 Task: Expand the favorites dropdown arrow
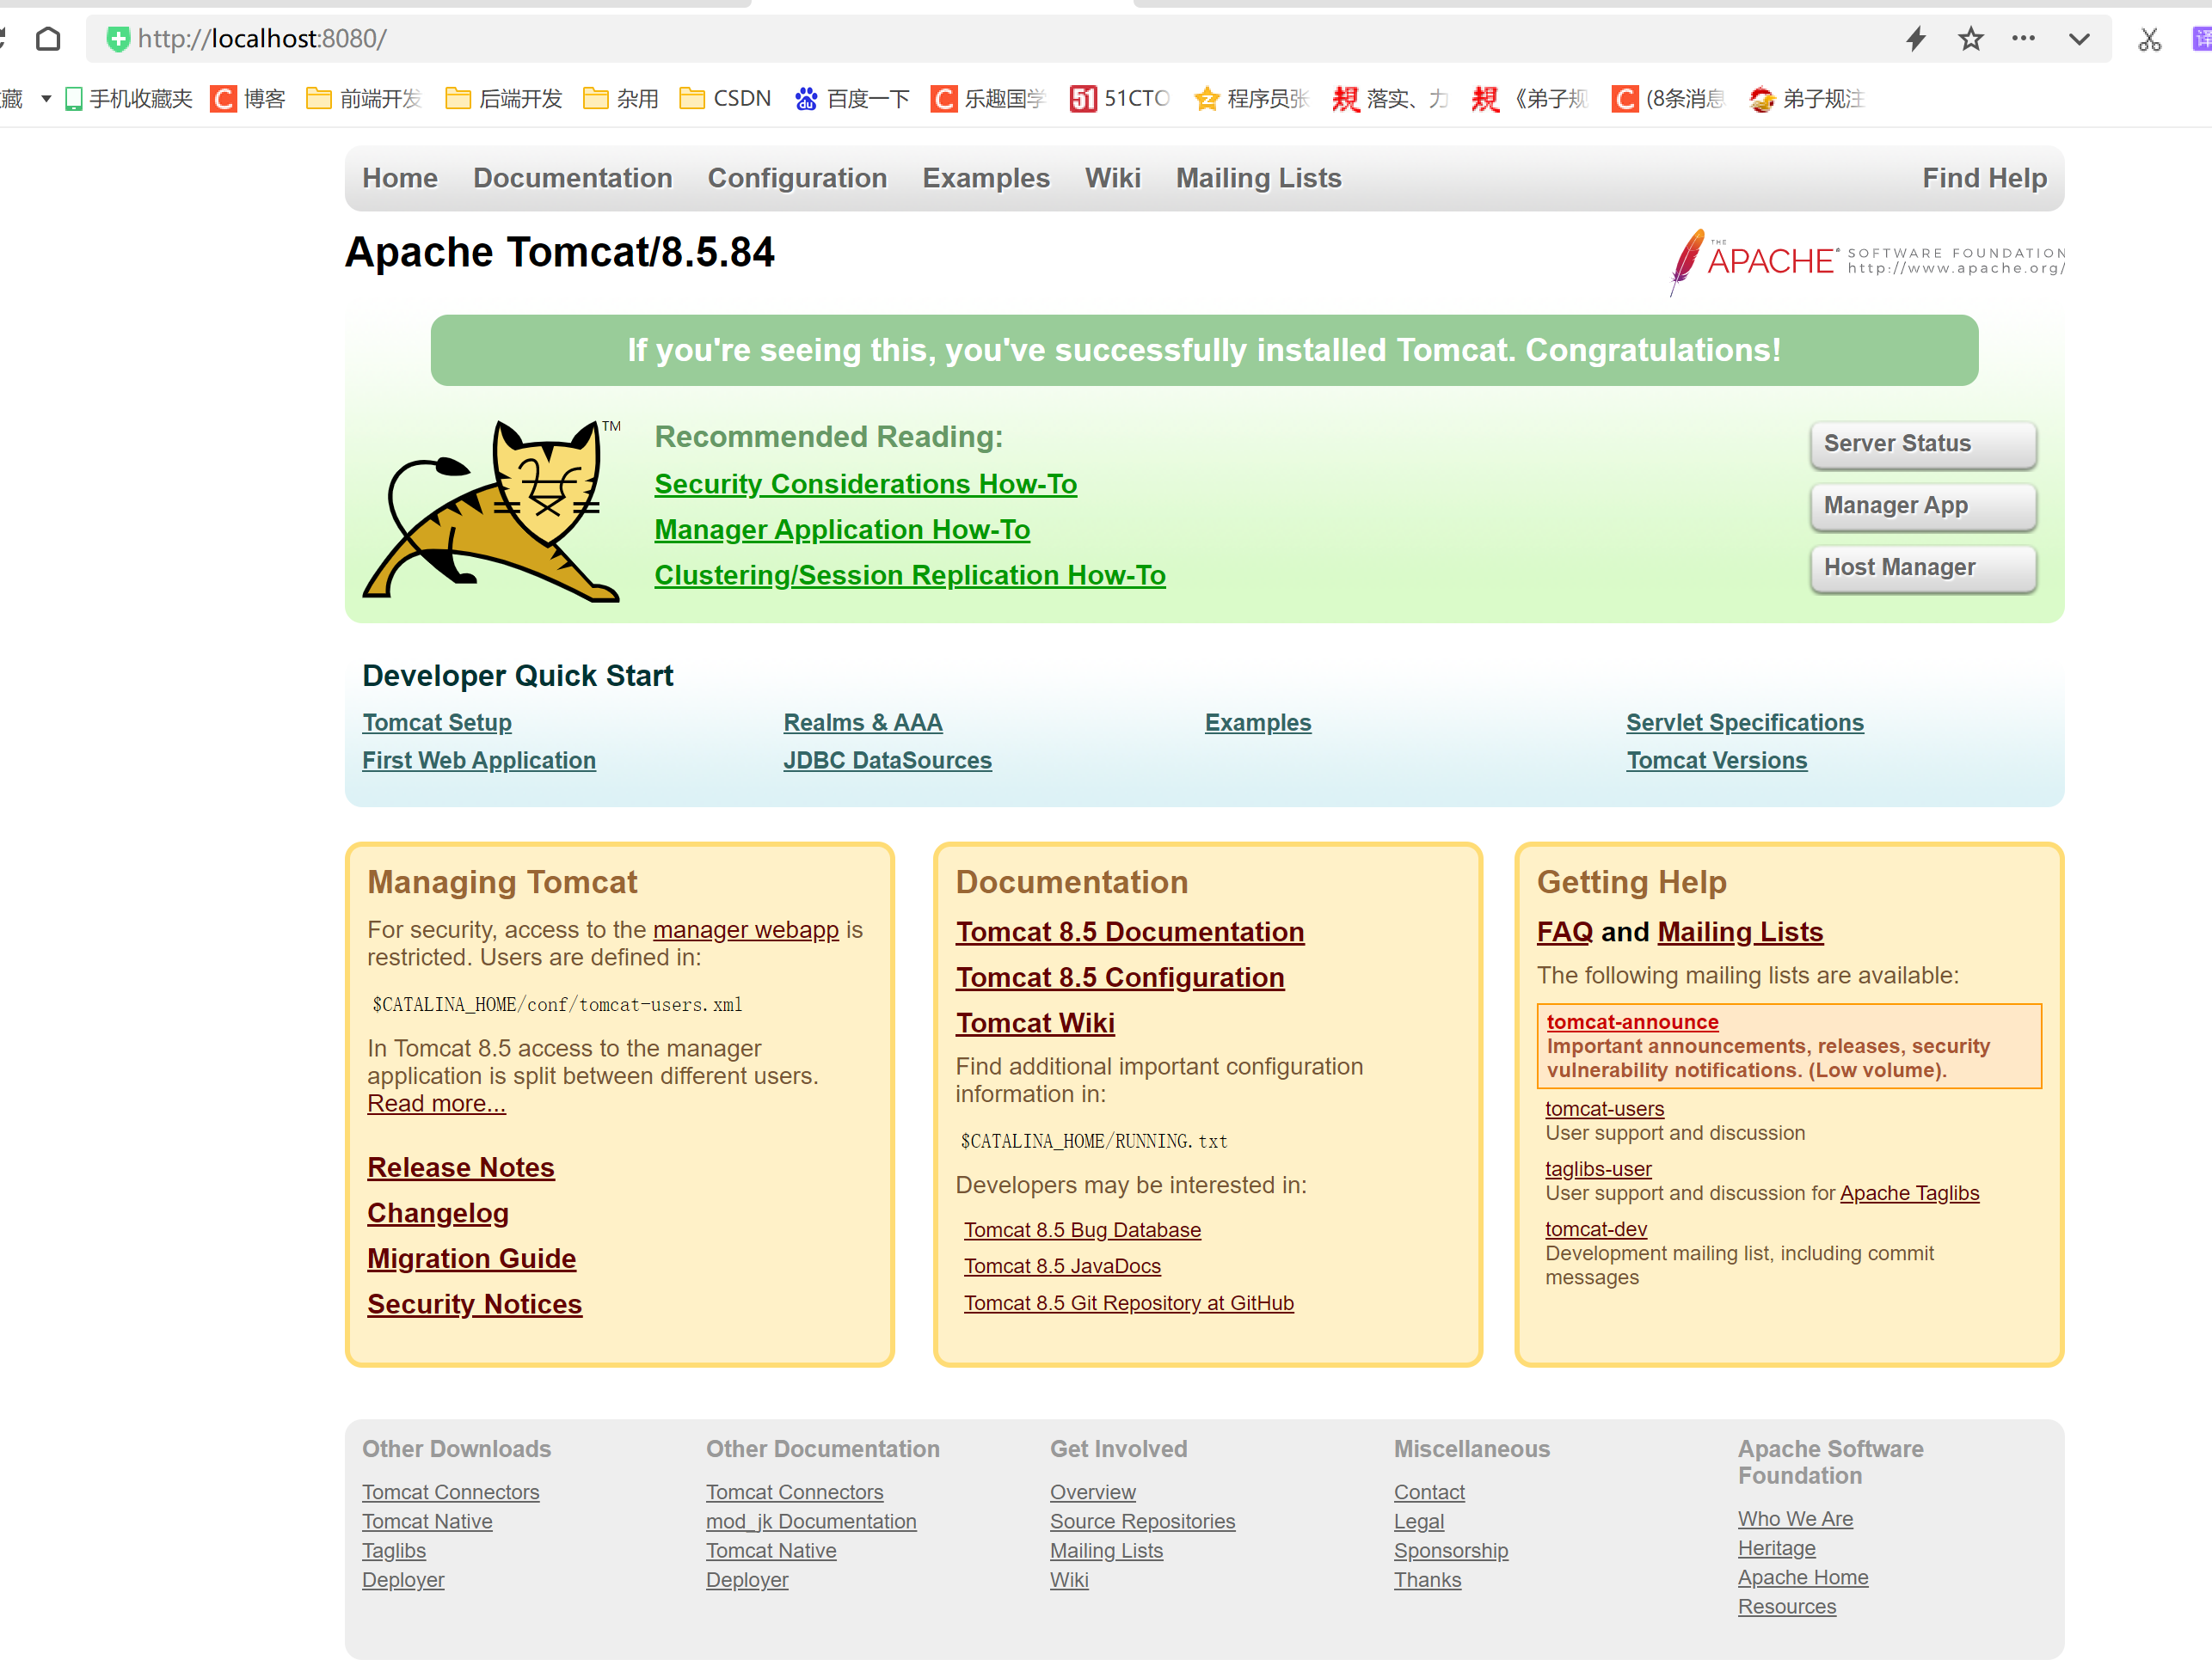pos(46,98)
